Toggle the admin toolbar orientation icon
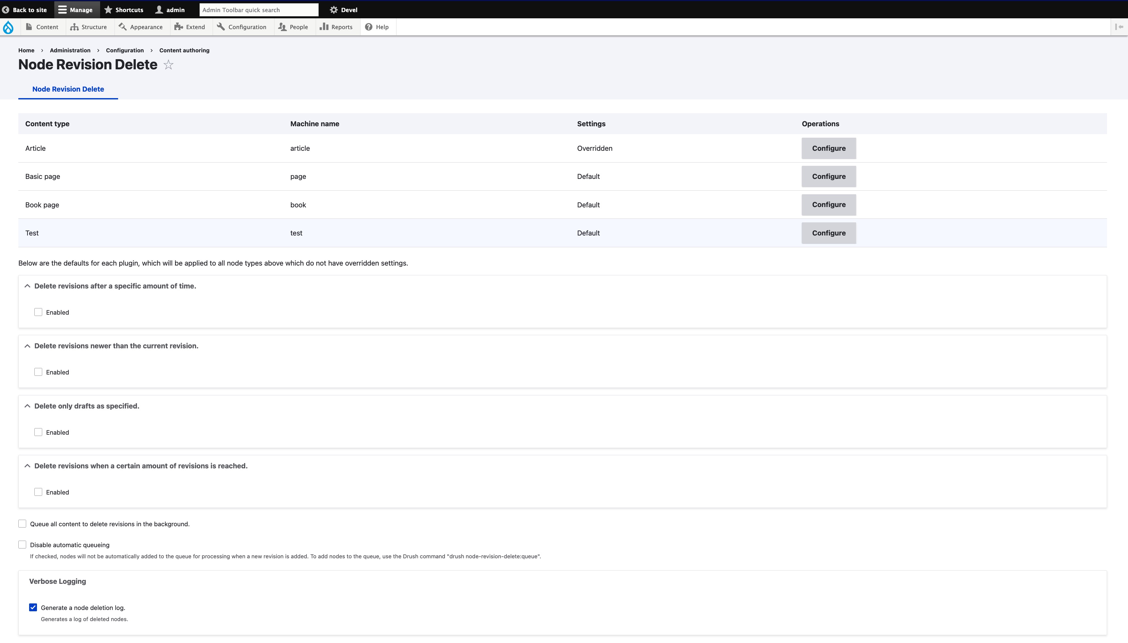 pos(1119,27)
